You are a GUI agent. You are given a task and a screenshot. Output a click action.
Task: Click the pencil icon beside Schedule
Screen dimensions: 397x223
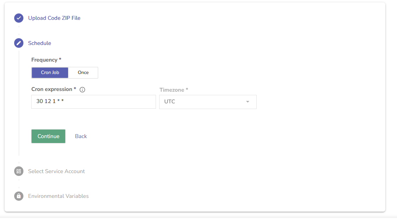(19, 43)
